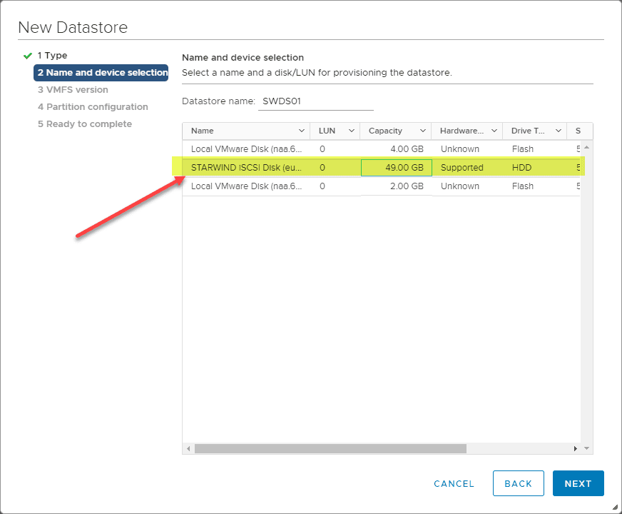Open the Drive Type column chevron
This screenshot has width=622, height=514.
tap(558, 131)
